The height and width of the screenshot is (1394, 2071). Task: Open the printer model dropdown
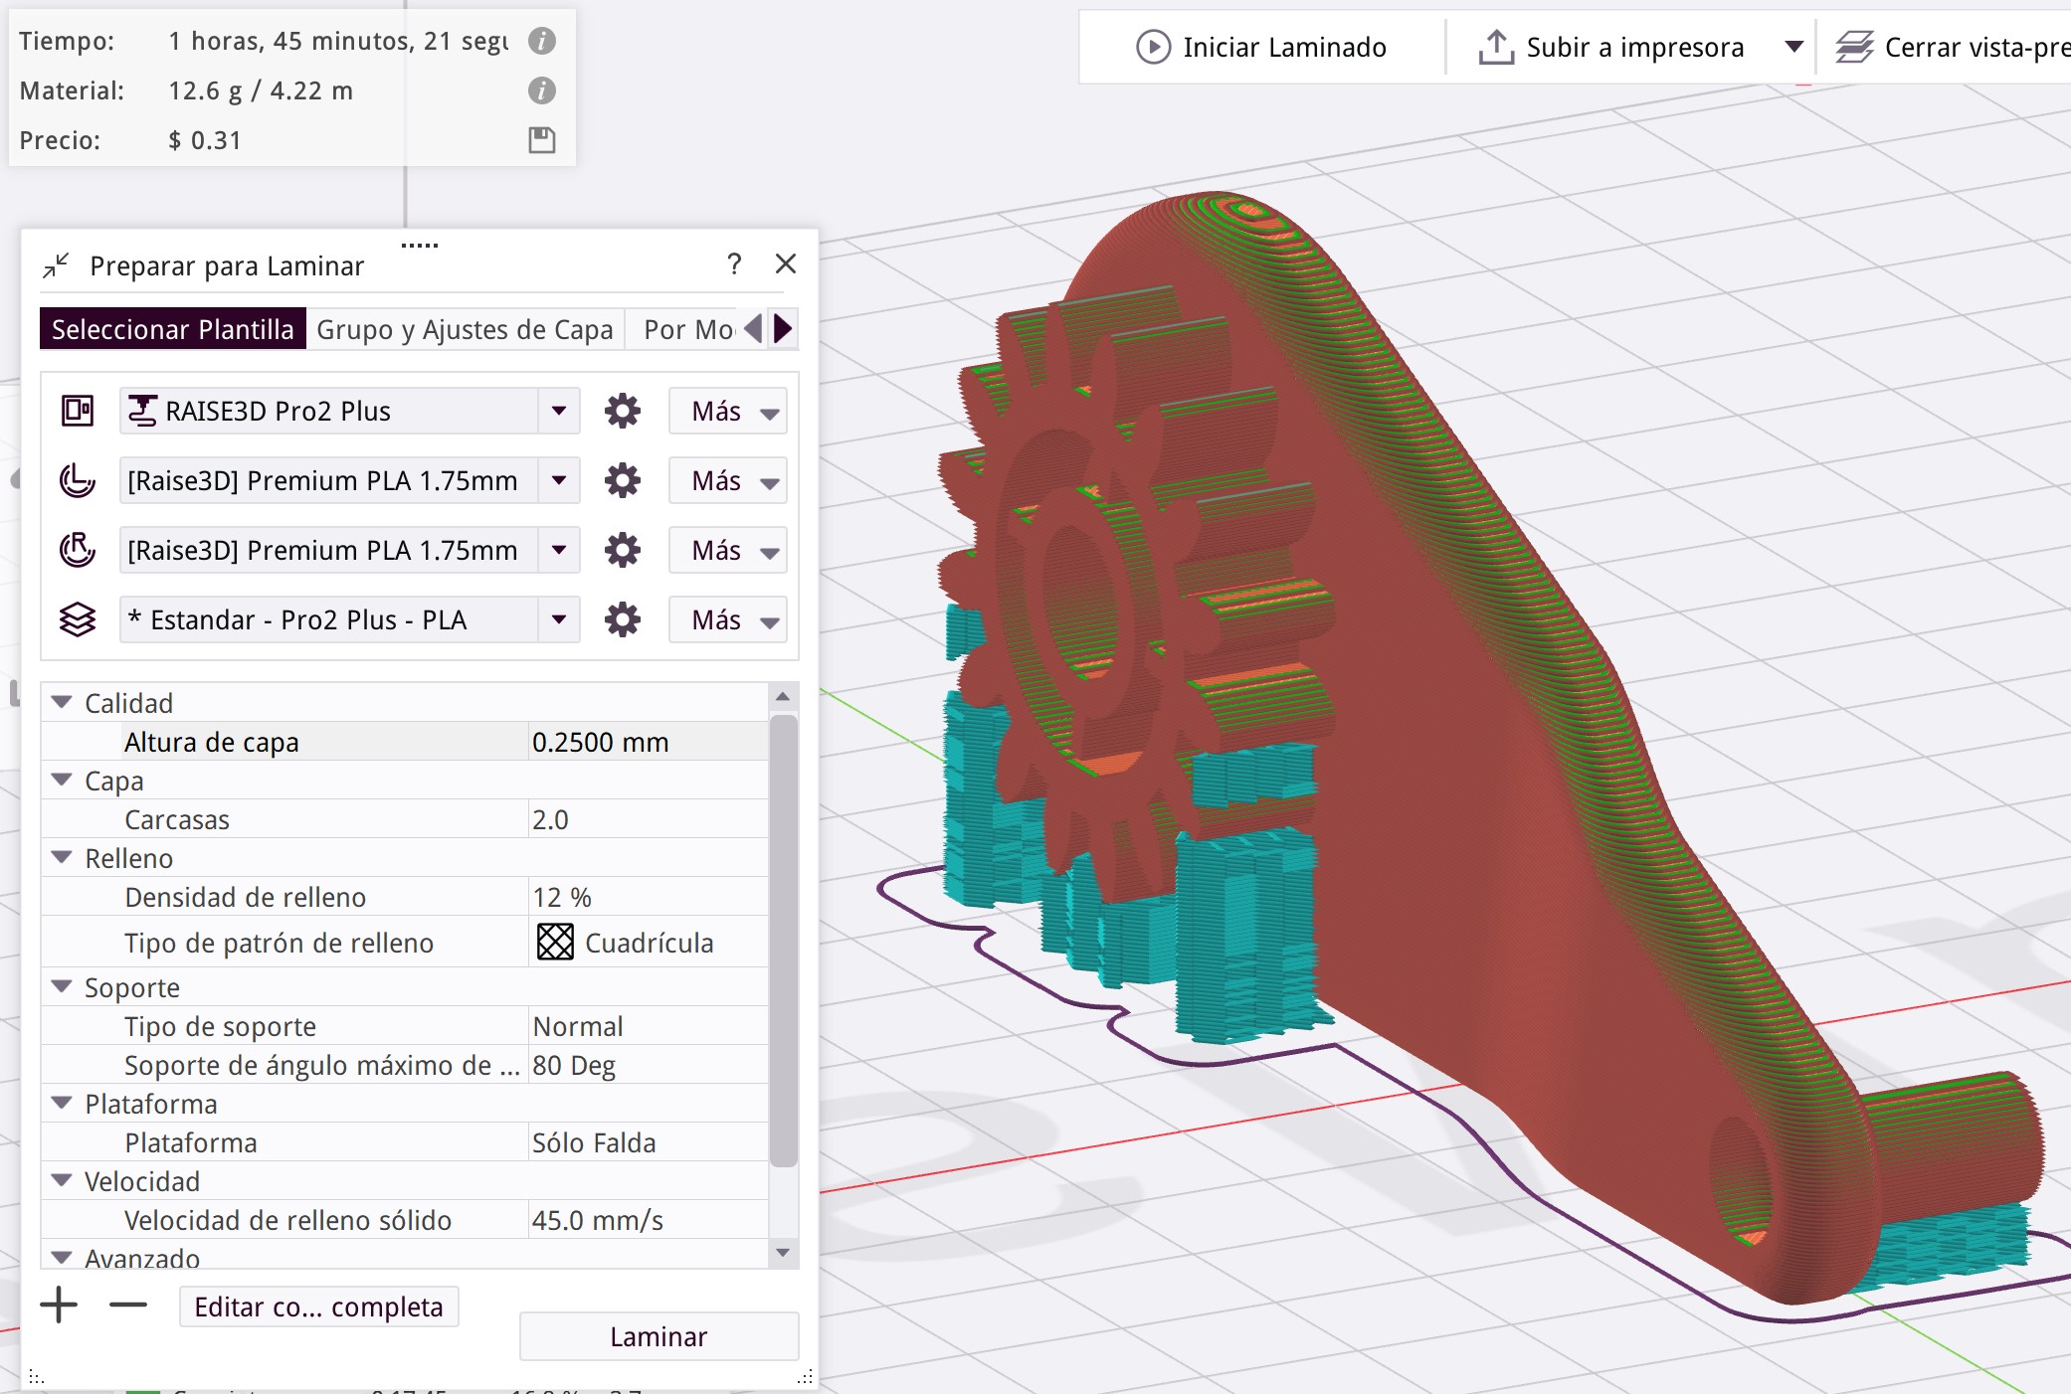click(559, 411)
